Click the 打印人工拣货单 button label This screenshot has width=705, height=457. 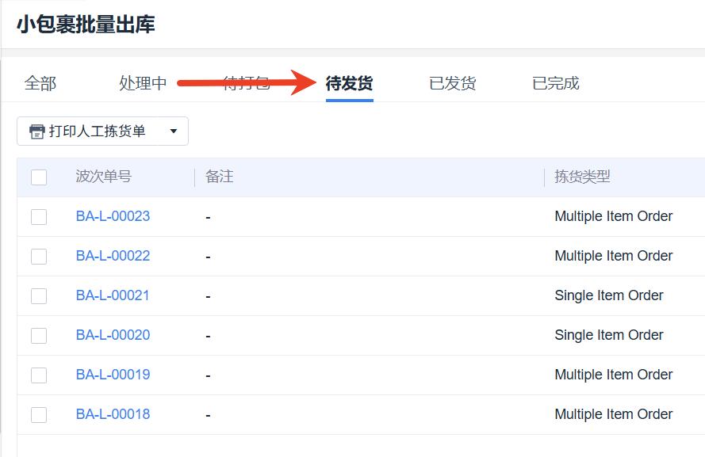click(x=98, y=131)
